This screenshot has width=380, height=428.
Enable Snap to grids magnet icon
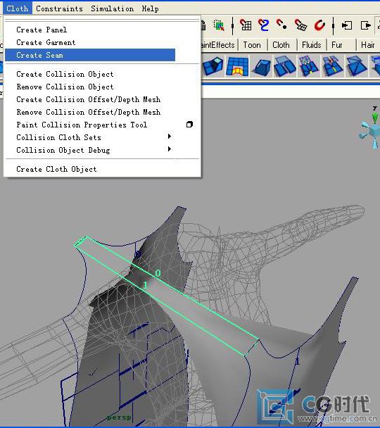click(x=246, y=25)
